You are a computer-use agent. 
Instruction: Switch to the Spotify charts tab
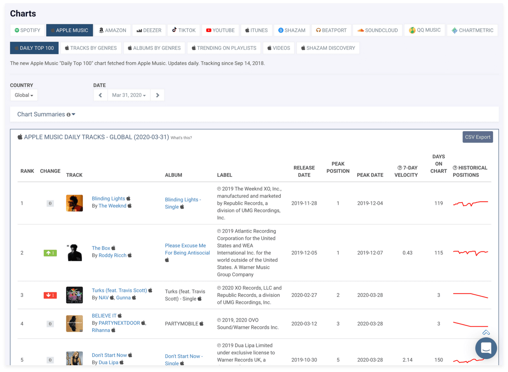(27, 30)
